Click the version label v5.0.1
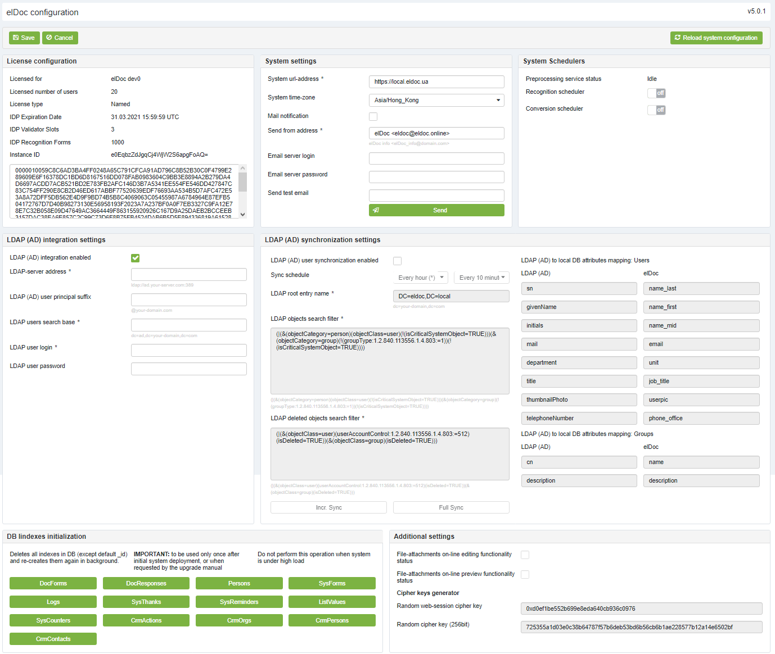 756,11
